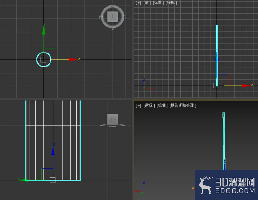Screen dimensions: 258x200
Task: Select the cyan cylinder in the Front viewport
Action: pos(217,55)
